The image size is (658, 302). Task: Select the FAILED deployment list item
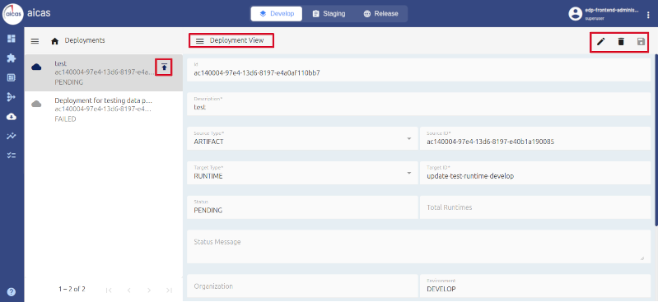104,109
